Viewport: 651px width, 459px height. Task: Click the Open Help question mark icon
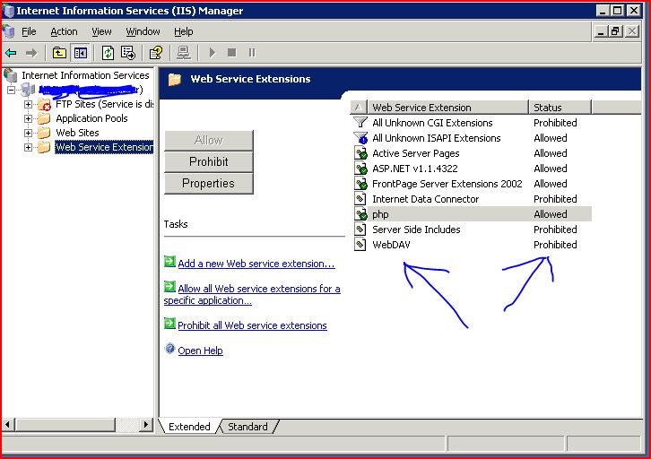[169, 349]
